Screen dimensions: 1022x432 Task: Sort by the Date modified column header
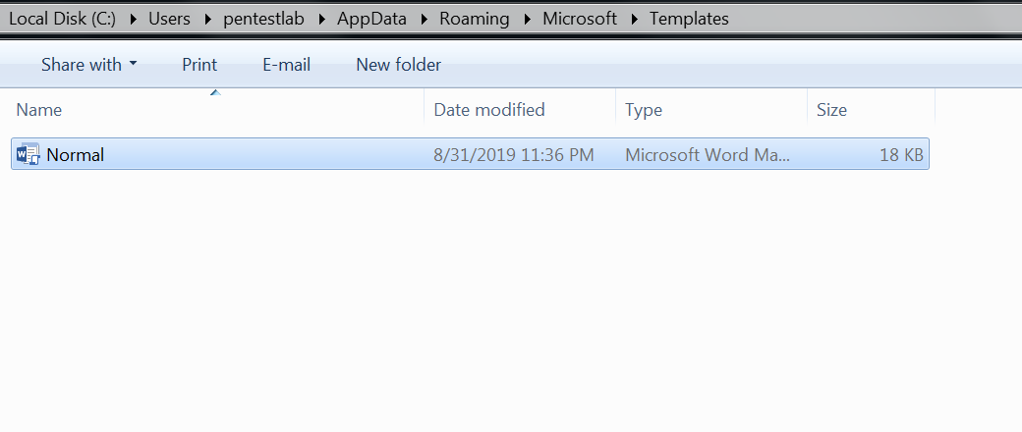click(x=489, y=110)
